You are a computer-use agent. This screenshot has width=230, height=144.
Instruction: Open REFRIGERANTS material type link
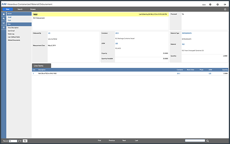(x=187, y=33)
